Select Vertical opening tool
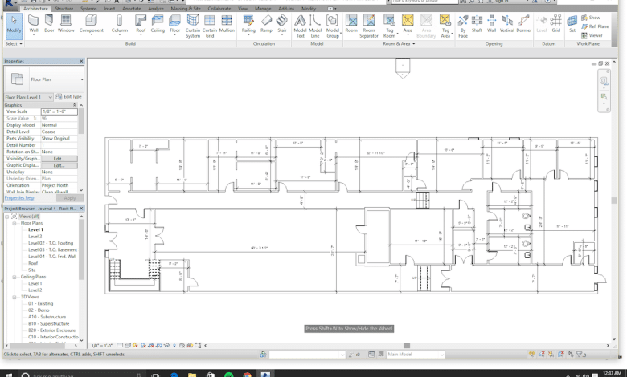 coord(506,23)
